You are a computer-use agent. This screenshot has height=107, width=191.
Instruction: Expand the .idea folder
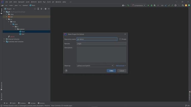pos(7,14)
